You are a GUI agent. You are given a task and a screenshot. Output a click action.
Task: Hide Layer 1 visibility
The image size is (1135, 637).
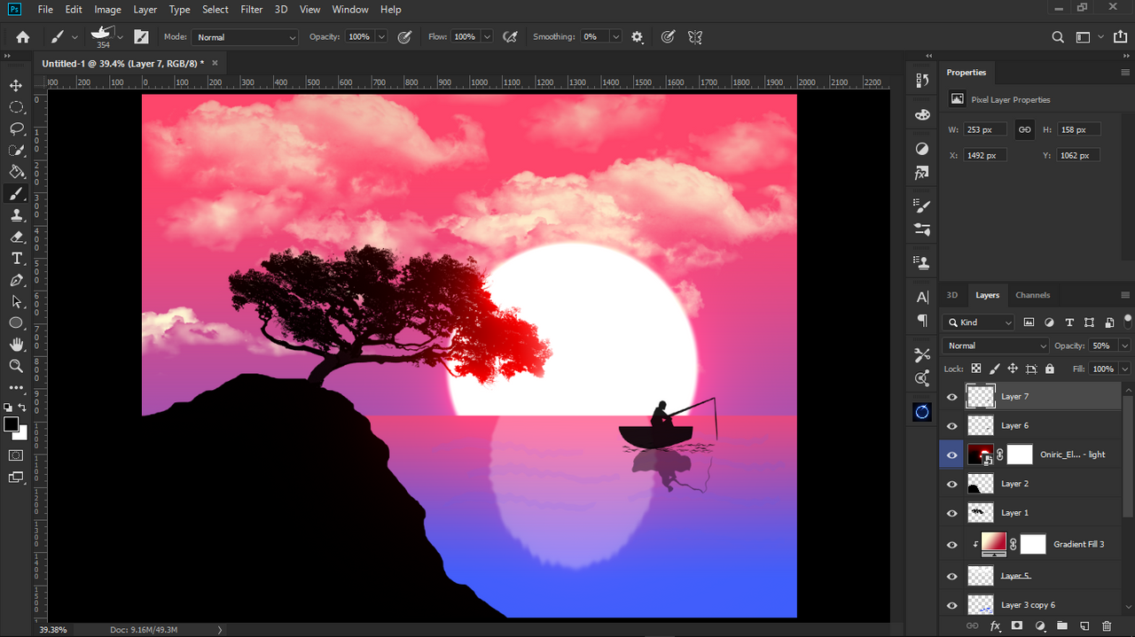coord(952,513)
